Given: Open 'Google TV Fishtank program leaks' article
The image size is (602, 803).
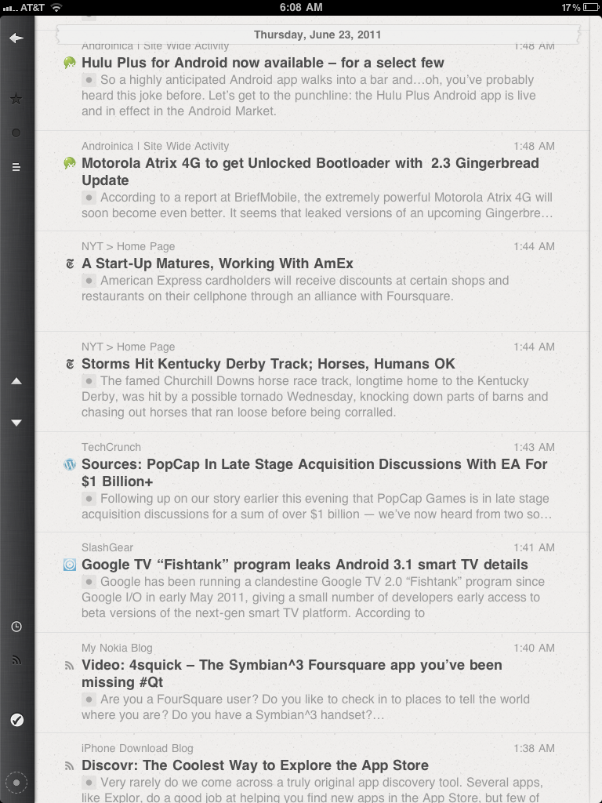Looking at the screenshot, I should pos(305,565).
